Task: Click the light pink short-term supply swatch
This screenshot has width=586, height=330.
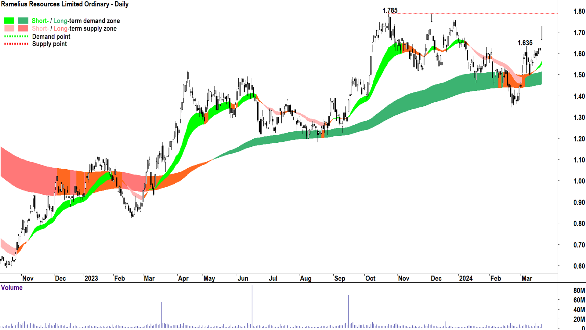Action: click(9, 28)
